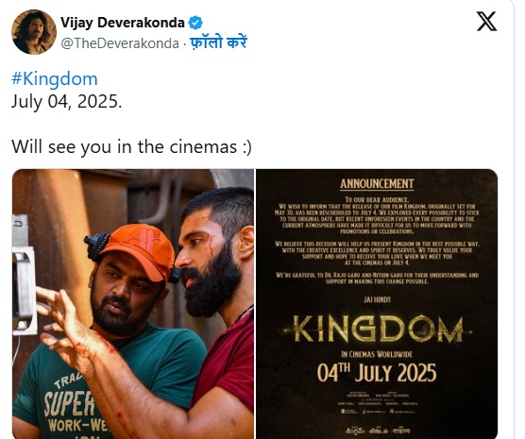Open the Kingdom announcement poster image
Image resolution: width=525 pixels, height=439 pixels.
coord(377,304)
